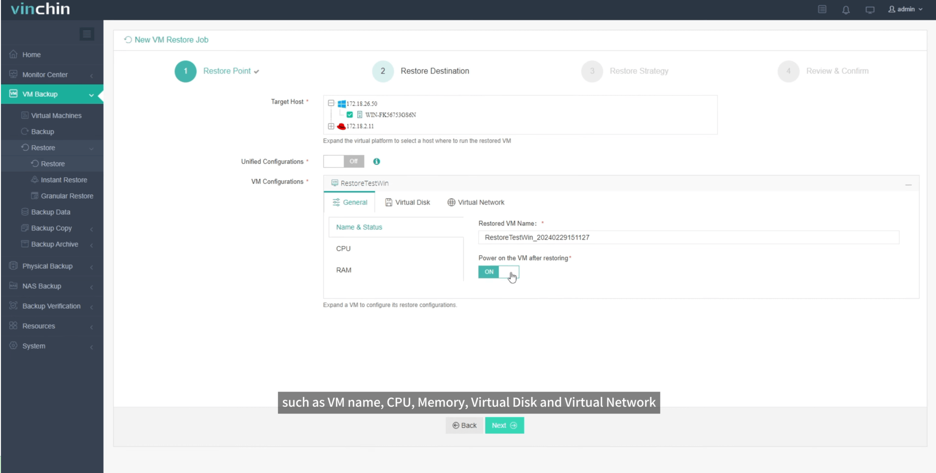
Task: Open Instant Restore
Action: [64, 180]
